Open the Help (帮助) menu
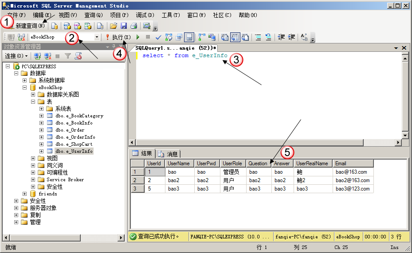 pyautogui.click(x=248, y=15)
